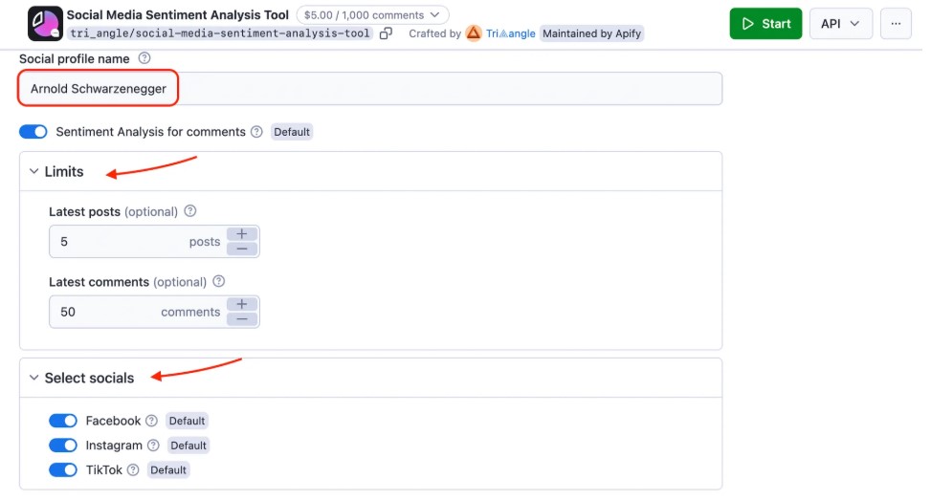
Task: Open the API dropdown menu
Action: pyautogui.click(x=840, y=24)
